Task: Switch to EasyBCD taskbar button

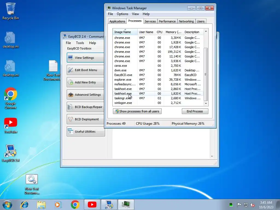Action: point(109,205)
